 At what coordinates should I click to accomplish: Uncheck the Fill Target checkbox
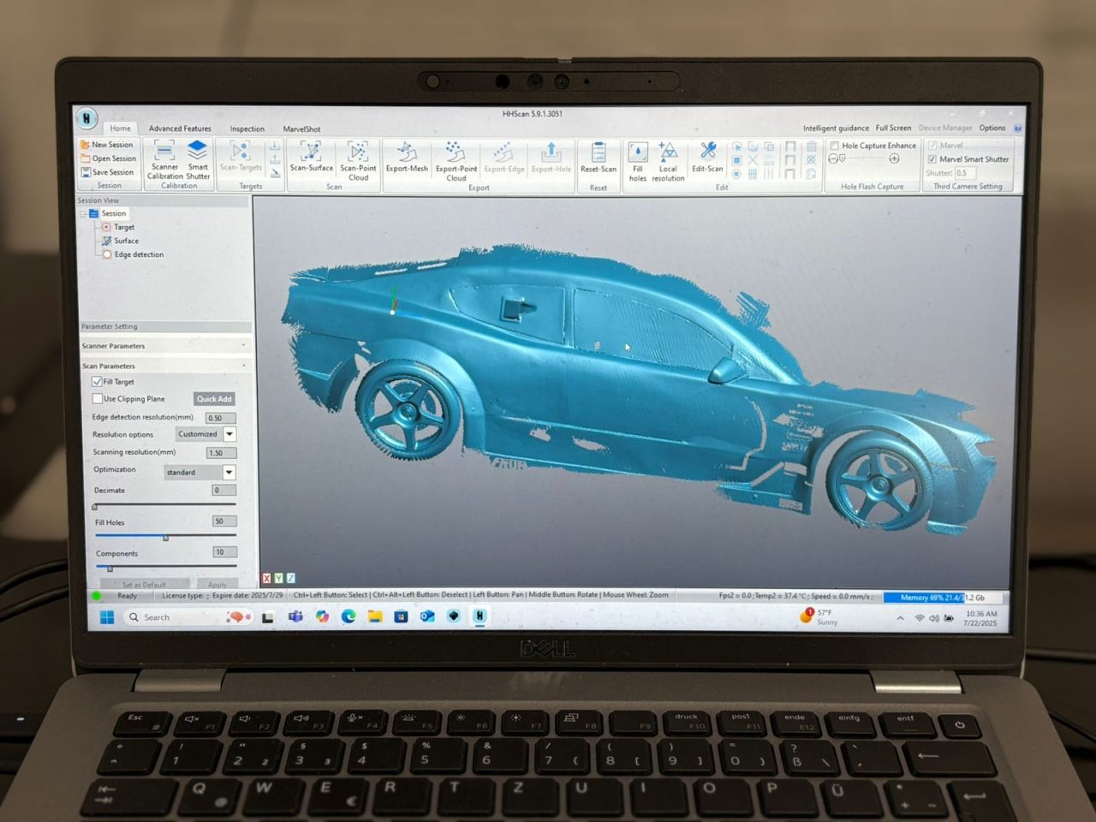click(97, 382)
